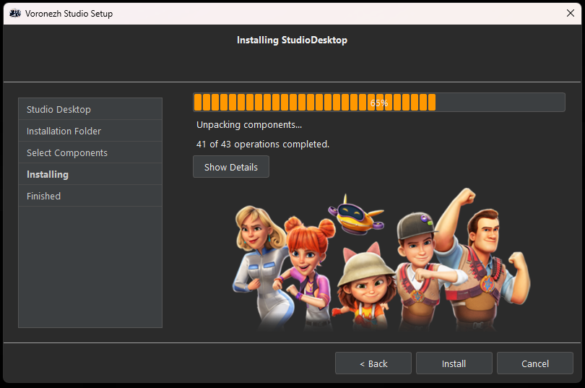Click the 'Voronezh Studio Setup' window title
585x388 pixels.
click(69, 14)
